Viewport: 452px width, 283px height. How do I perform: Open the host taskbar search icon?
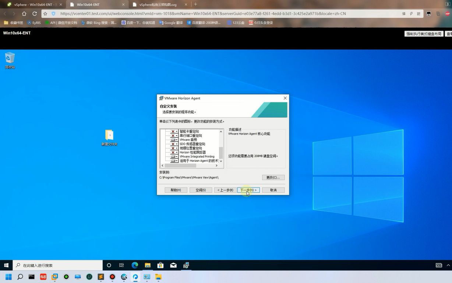click(20, 277)
